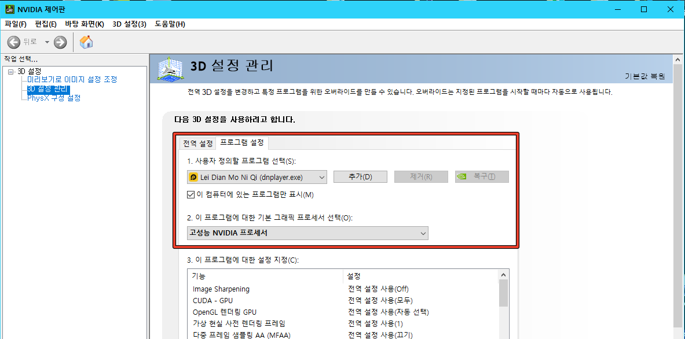
Task: Select the OpenGL 렌더링 GPU row
Action: pyautogui.click(x=343, y=312)
